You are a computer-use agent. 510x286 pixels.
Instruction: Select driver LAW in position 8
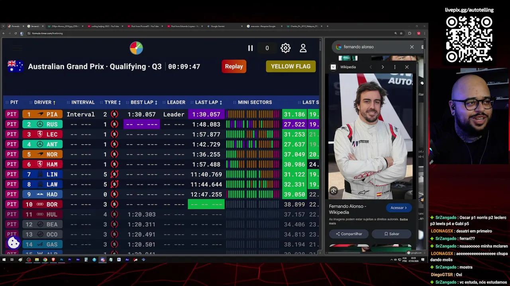tap(42, 184)
